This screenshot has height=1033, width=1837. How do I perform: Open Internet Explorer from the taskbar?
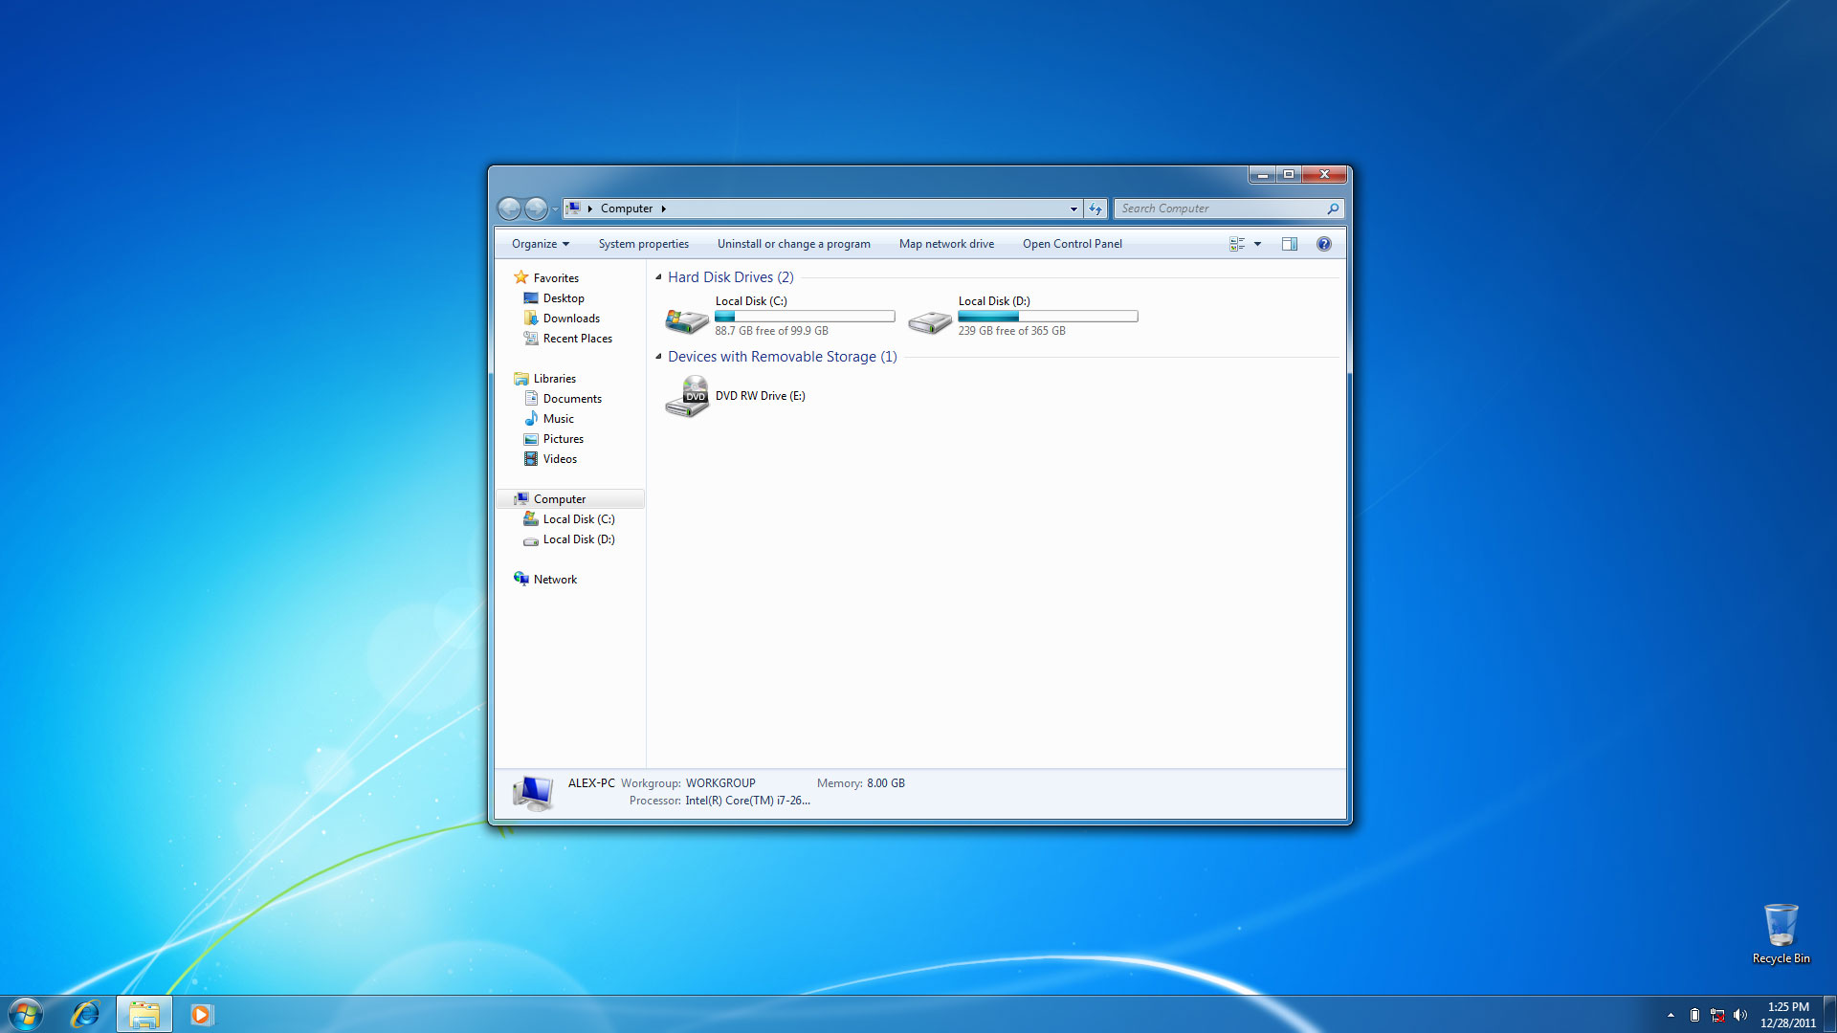pyautogui.click(x=85, y=1014)
